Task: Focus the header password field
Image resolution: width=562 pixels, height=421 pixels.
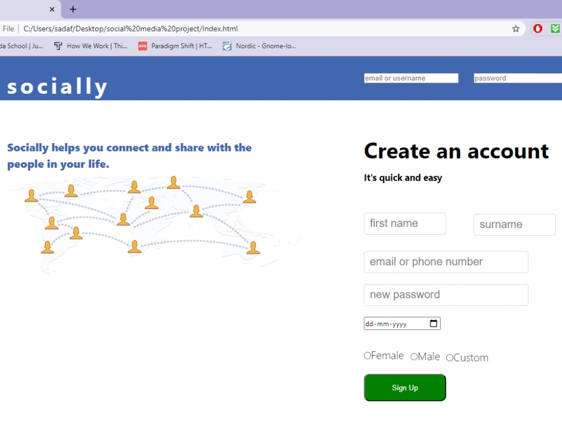Action: [518, 78]
